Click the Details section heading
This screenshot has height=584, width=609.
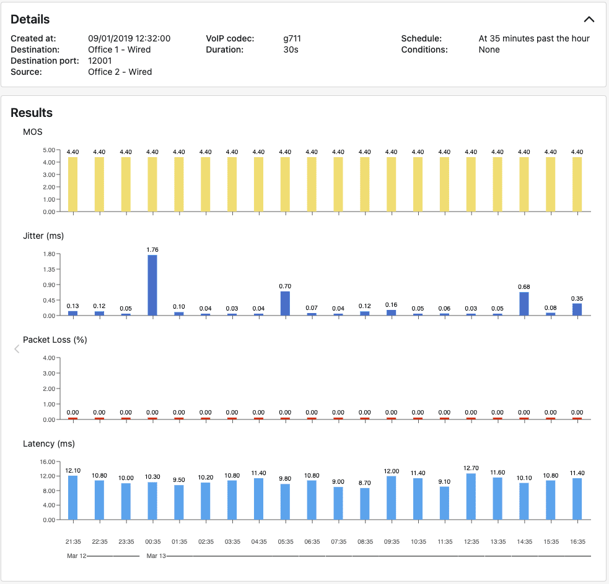click(30, 19)
